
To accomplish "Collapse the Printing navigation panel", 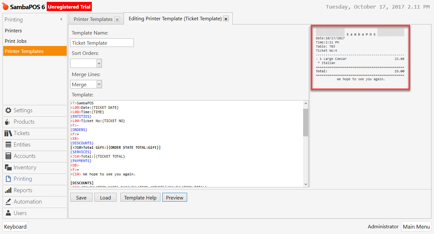I will [61, 19].
